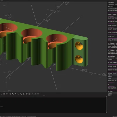Click the status bar rotate and distance text
The height and width of the screenshot is (117, 117).
(x=18, y=116)
